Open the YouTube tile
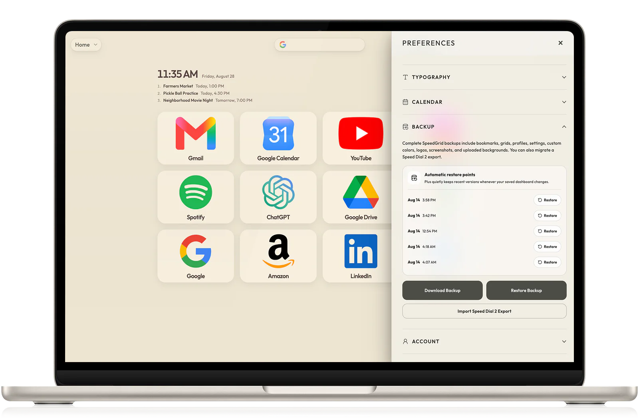The width and height of the screenshot is (639, 418). click(357, 138)
